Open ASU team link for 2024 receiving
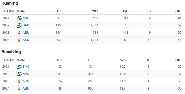 point(26,89)
